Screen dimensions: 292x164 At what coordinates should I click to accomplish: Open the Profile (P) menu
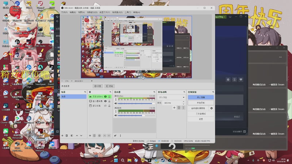pos(105,12)
